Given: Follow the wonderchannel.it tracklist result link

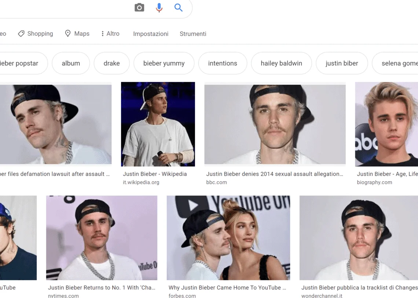Looking at the screenshot, I should click(x=359, y=288).
